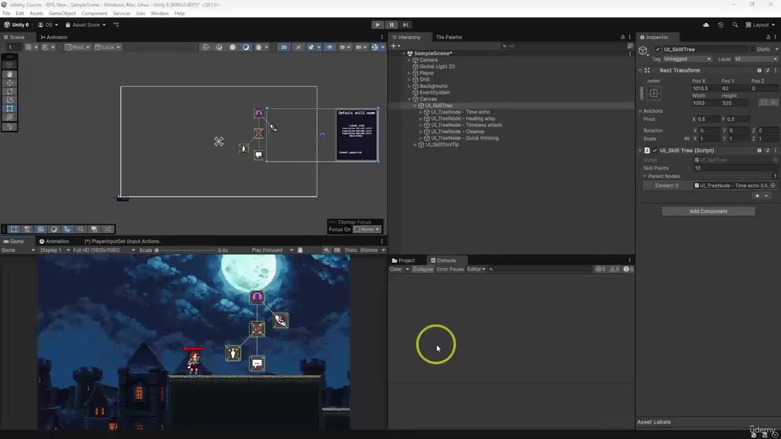Open the Asset Store dropdown

(x=85, y=25)
